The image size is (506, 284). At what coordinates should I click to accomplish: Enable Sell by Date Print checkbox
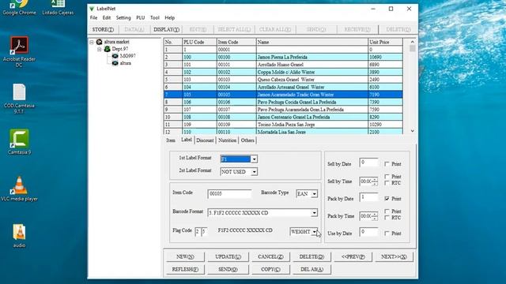[387, 164]
